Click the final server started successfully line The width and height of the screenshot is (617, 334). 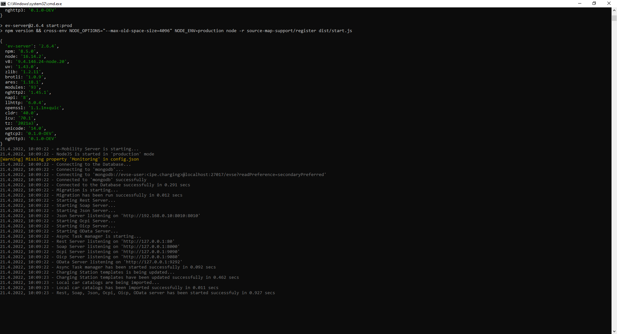click(137, 293)
